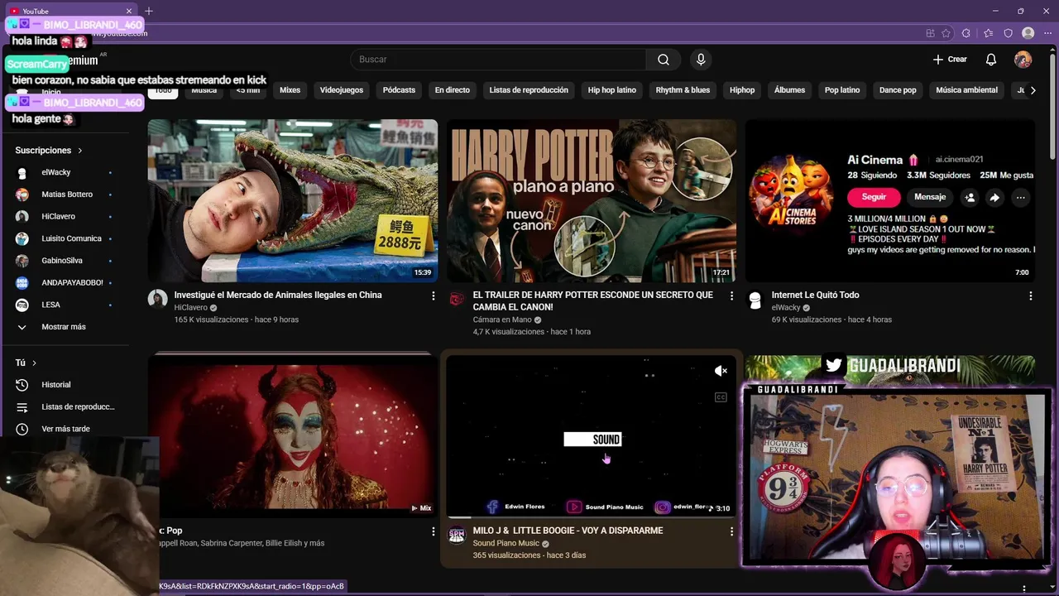Click the Ver más tarde clock icon
Viewport: 1059px width, 596px height.
coord(22,429)
